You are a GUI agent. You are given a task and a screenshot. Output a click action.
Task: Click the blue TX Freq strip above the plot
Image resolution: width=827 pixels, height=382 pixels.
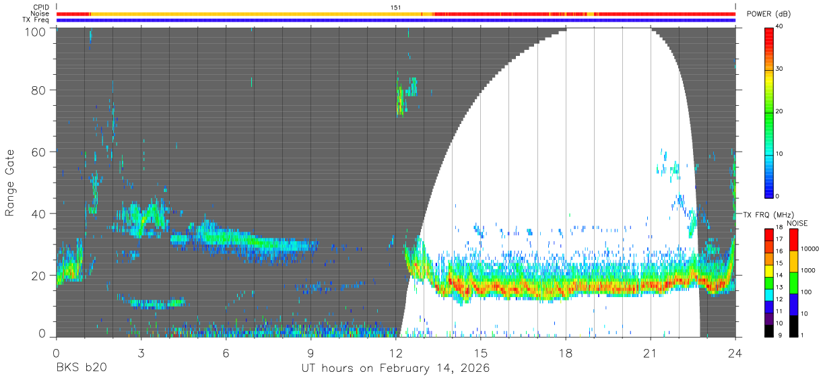click(396, 20)
